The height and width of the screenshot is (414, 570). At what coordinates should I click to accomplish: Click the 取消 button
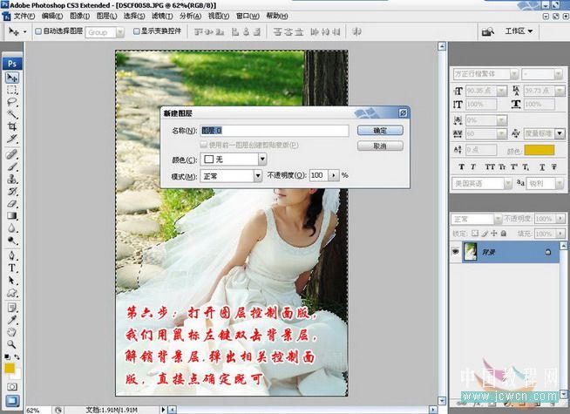point(380,146)
